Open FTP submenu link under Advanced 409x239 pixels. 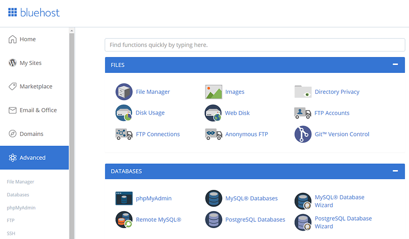[10, 221]
